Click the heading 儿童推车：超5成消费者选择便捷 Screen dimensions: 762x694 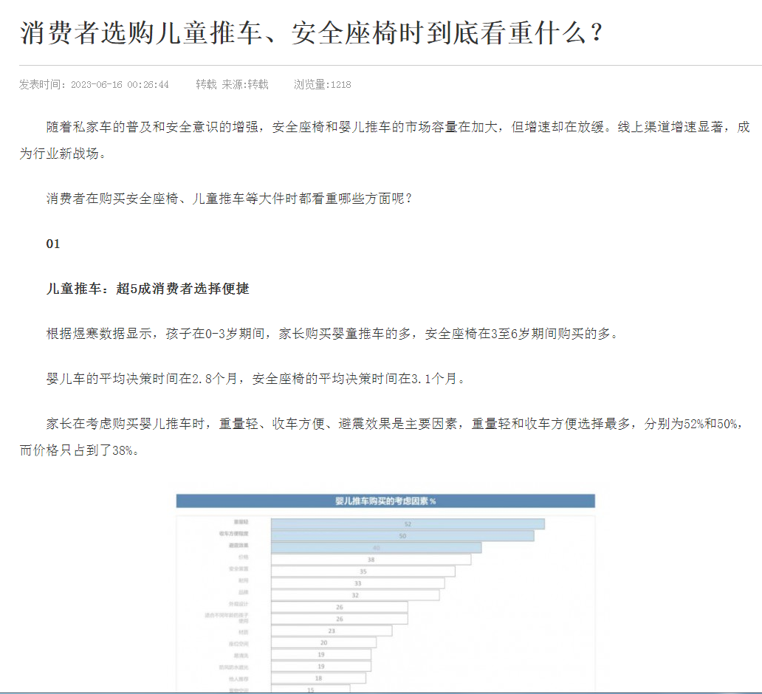148,289
